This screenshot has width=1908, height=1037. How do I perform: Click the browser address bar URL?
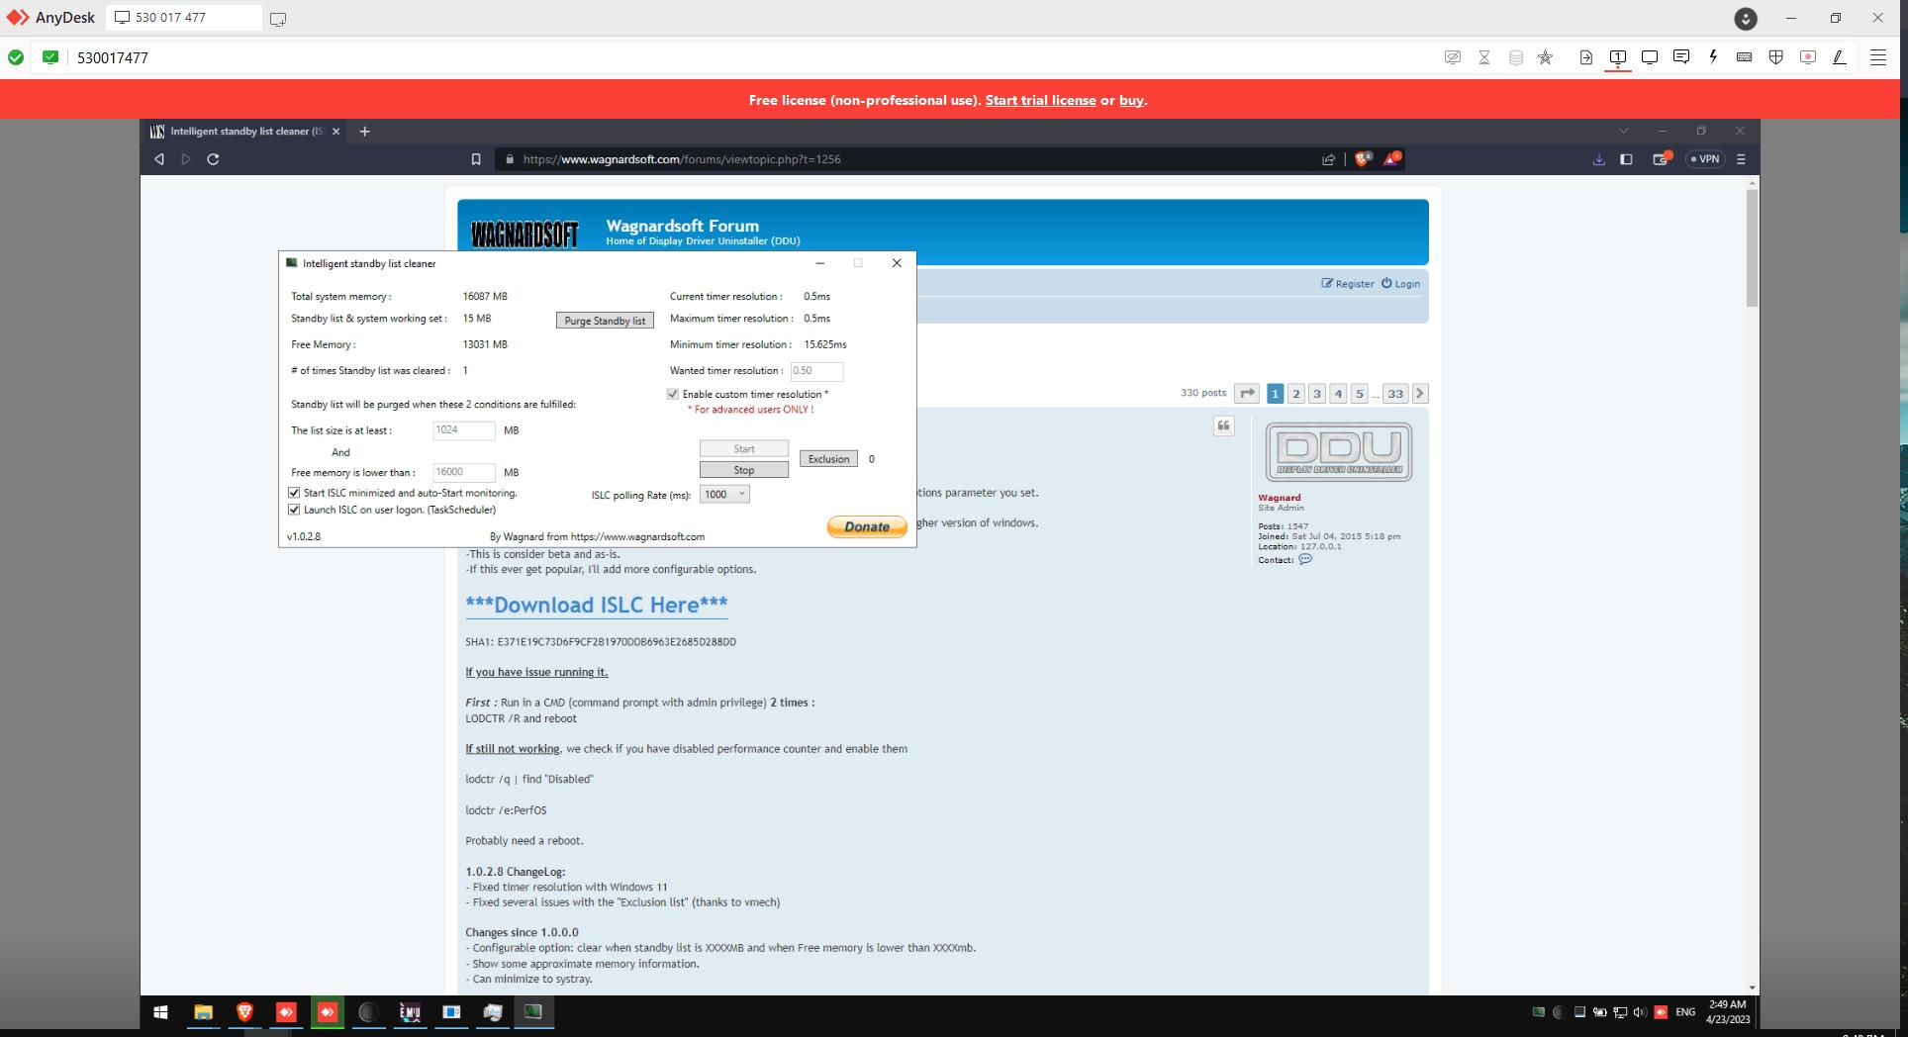682,159
